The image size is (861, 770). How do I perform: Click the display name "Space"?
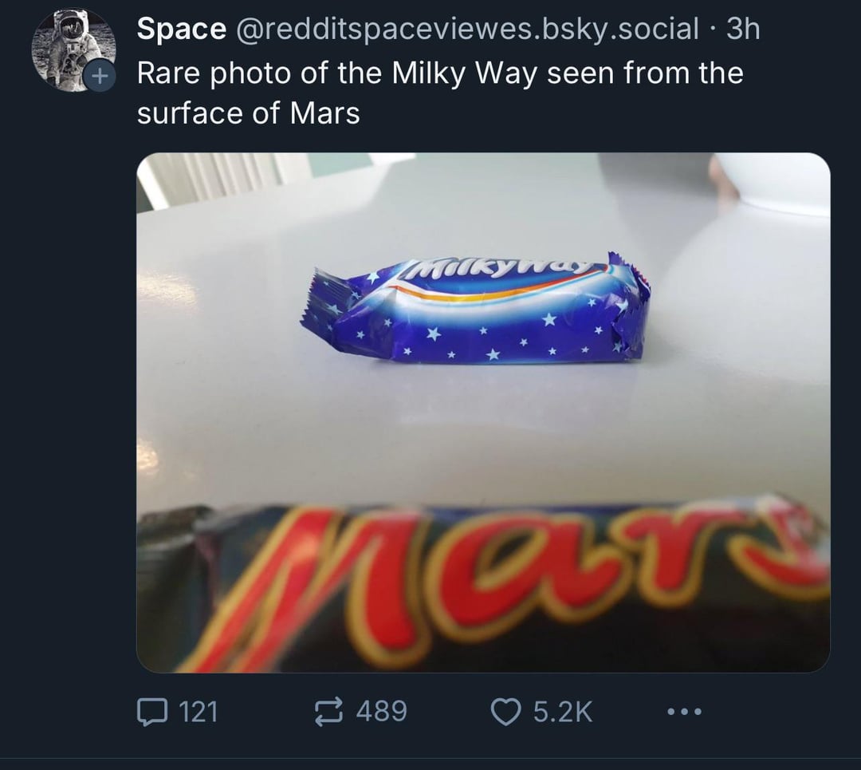pos(181,30)
